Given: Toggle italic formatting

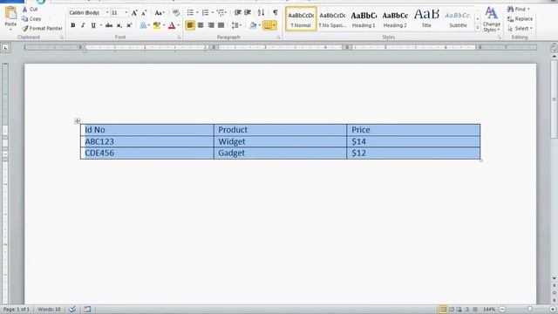Looking at the screenshot, I should pyautogui.click(x=83, y=25).
